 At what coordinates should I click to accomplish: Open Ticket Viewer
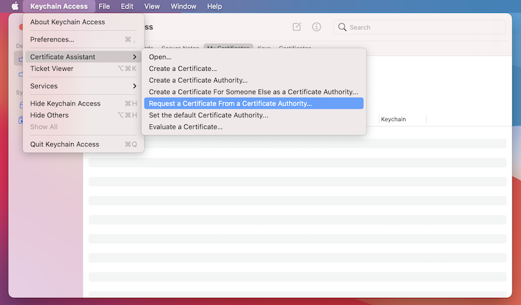[83, 68]
